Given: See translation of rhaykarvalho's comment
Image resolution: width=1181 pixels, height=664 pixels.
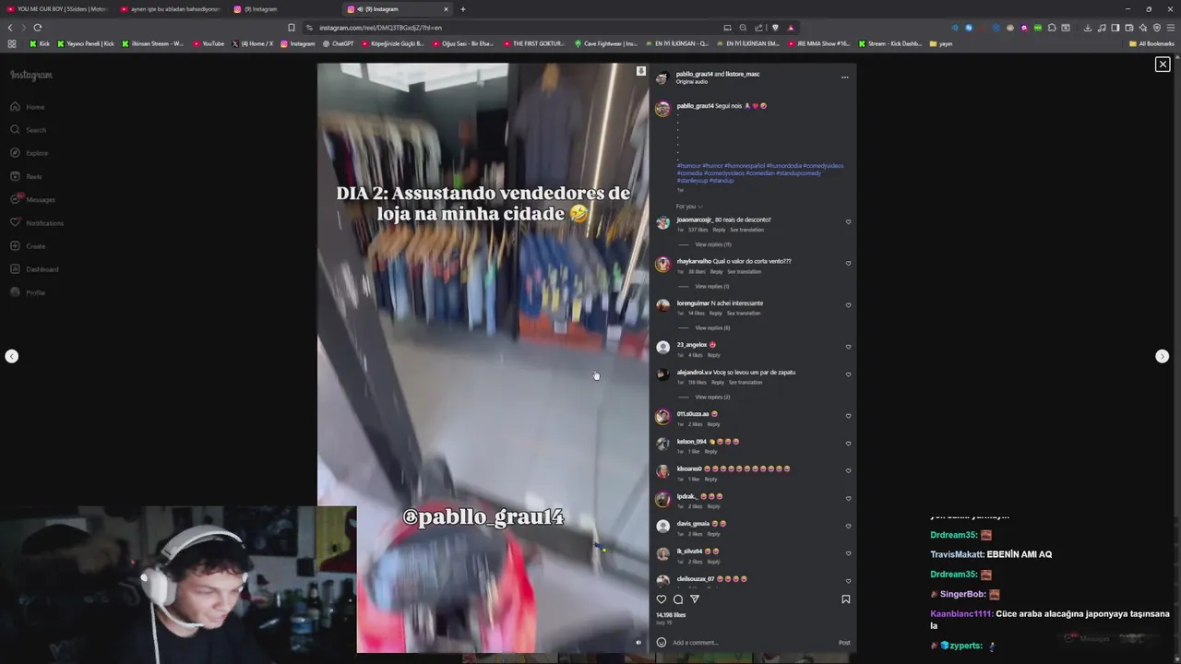Looking at the screenshot, I should (x=744, y=271).
